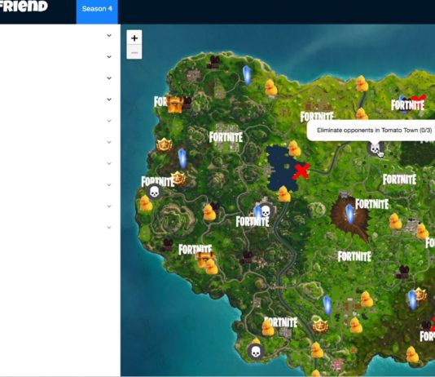Click the skull marker at the southern tip
The image size is (435, 377).
[x=256, y=352]
